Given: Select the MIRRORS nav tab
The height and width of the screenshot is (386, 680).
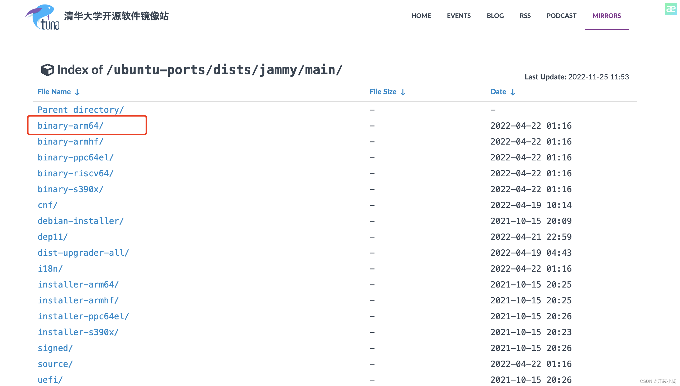Looking at the screenshot, I should click(607, 16).
